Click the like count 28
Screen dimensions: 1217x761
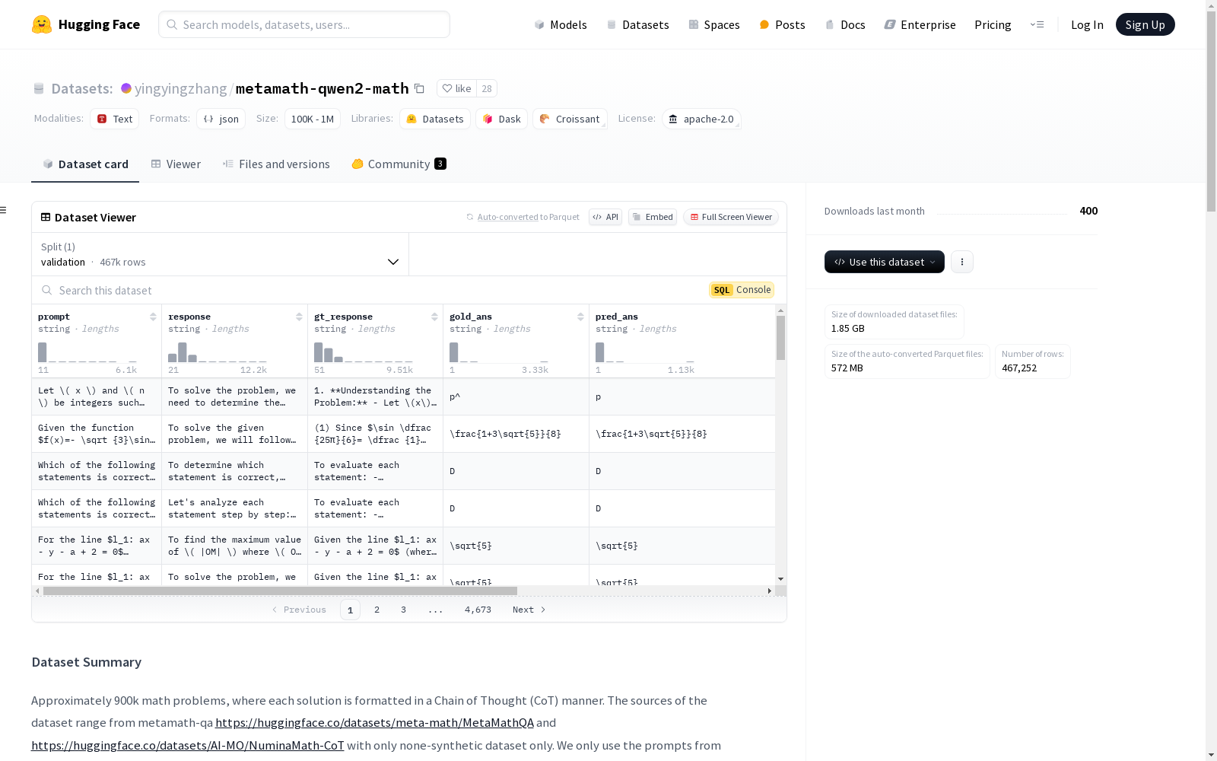[x=487, y=88]
